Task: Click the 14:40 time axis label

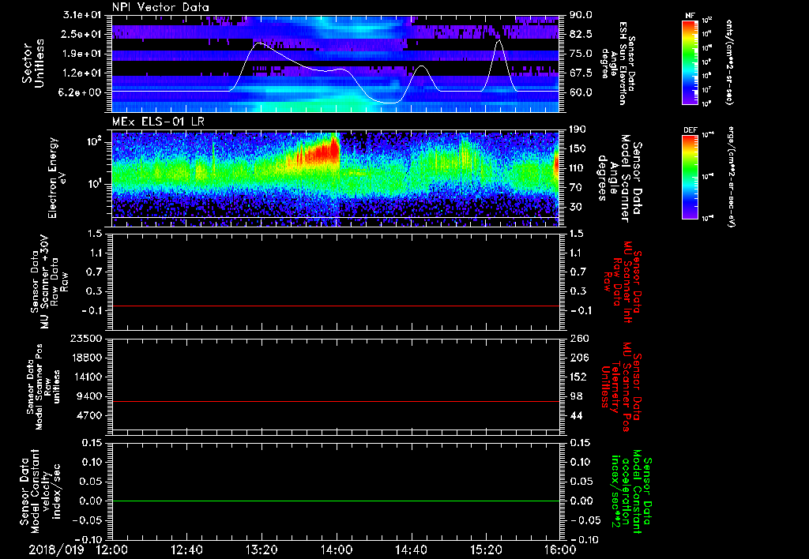Action: (x=412, y=549)
